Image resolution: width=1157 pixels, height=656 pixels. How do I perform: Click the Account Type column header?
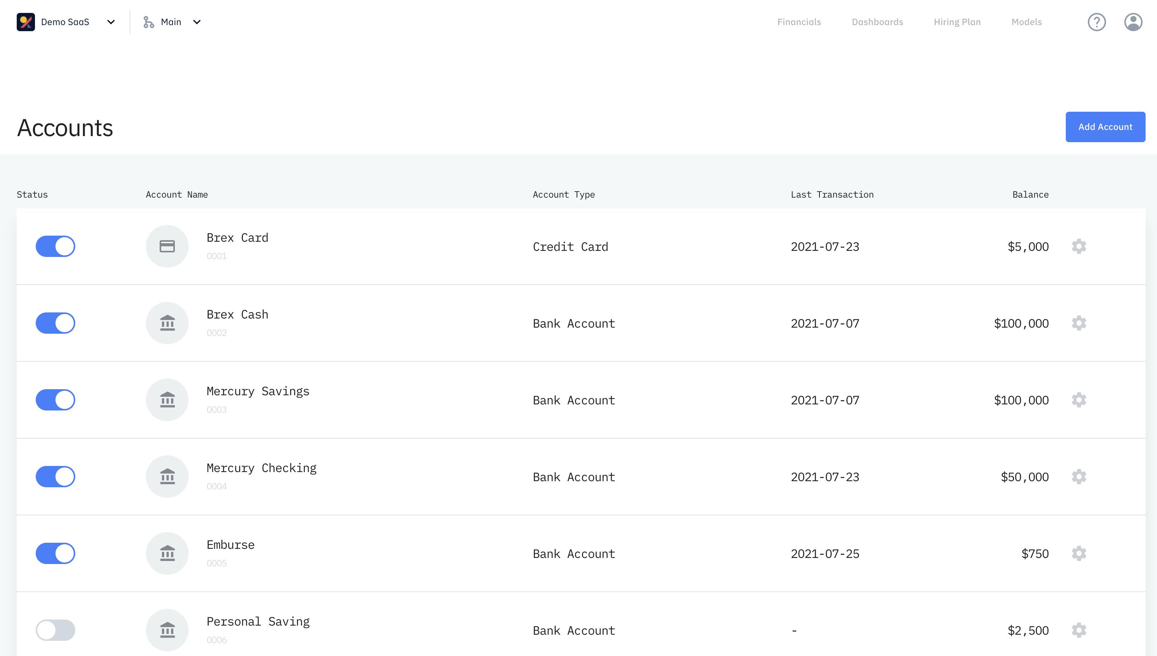point(564,195)
